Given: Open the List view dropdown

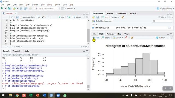Looking at the screenshot, I should (162, 17).
